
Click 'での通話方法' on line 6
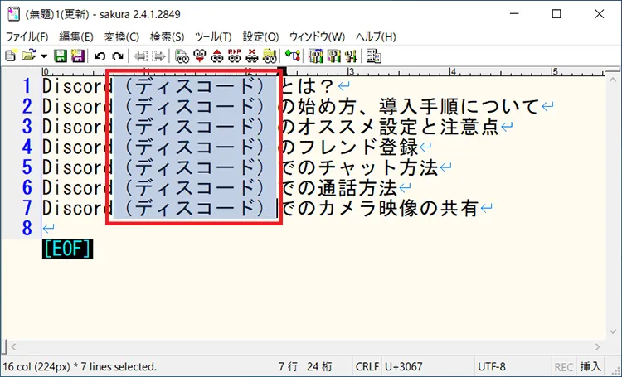339,187
